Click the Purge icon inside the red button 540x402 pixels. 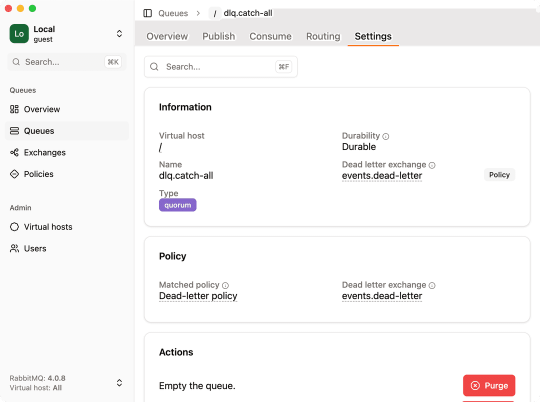(475, 385)
